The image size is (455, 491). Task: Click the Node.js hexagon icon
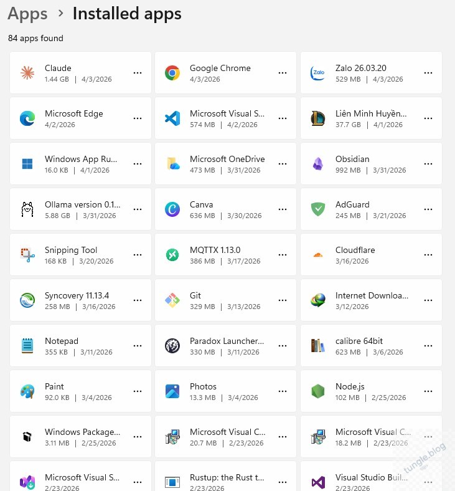317,391
